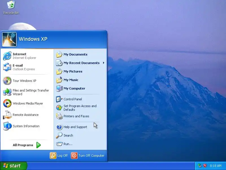226x170 pixels.
Task: Choose Remote Assistance text
Action: pos(26,115)
